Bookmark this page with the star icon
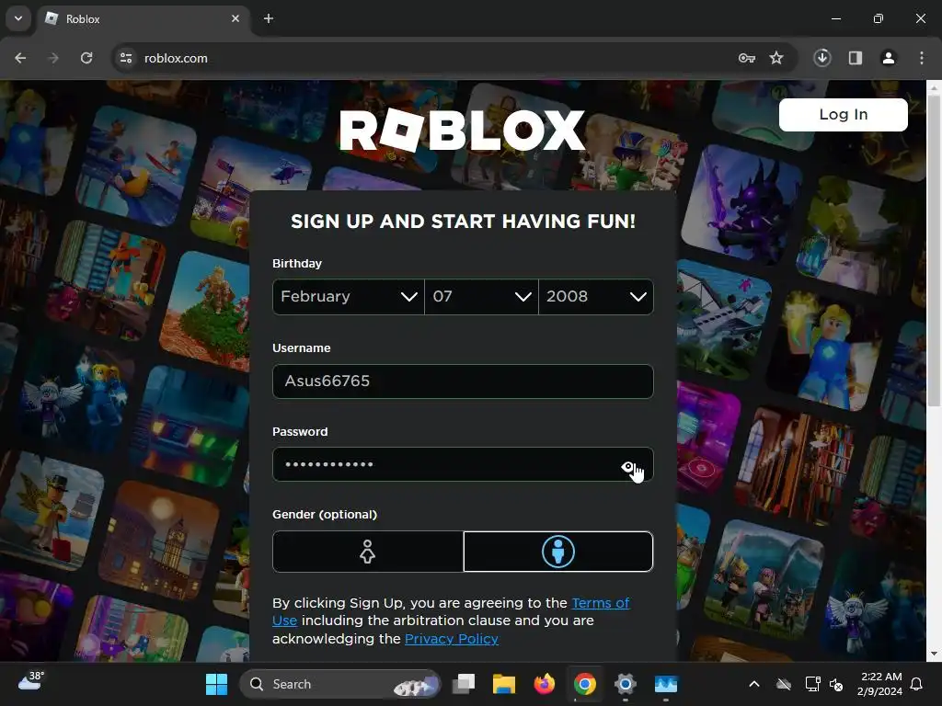Screen dimensions: 942x706 pyautogui.click(x=776, y=58)
